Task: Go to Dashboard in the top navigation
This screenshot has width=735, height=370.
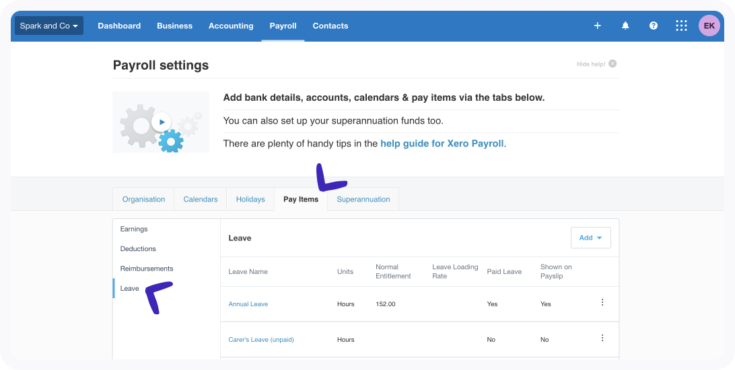Action: [x=119, y=26]
